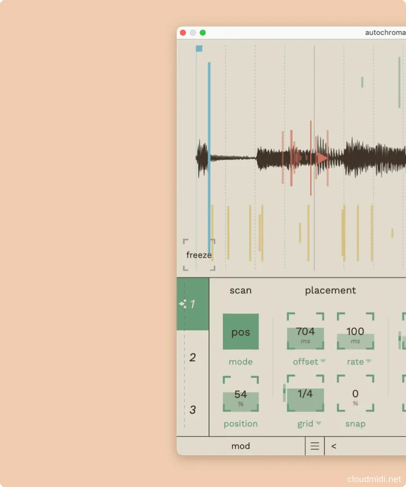The height and width of the screenshot is (487, 406).
Task: Click the mod button in bottom bar
Action: pos(240,446)
